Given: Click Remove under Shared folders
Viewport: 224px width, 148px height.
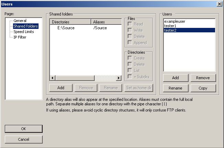Looking at the screenshot, I should pyautogui.click(x=86, y=88).
